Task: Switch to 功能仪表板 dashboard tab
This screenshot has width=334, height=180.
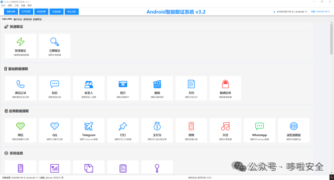Action: click(7, 19)
